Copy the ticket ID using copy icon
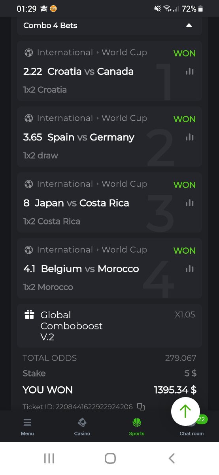Image resolution: width=219 pixels, height=475 pixels. pyautogui.click(x=141, y=406)
